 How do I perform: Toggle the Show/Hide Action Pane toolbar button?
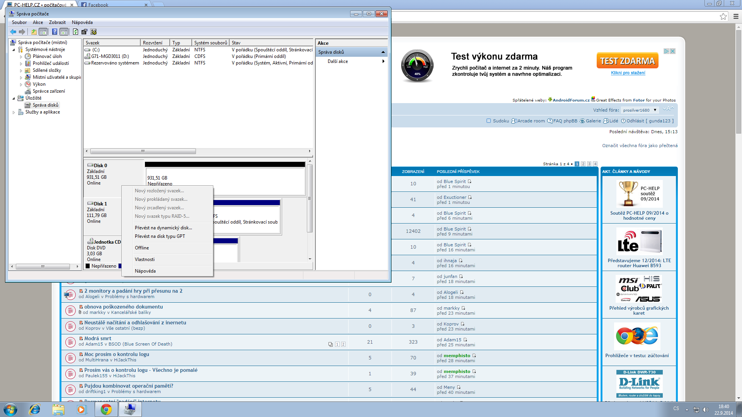(64, 32)
